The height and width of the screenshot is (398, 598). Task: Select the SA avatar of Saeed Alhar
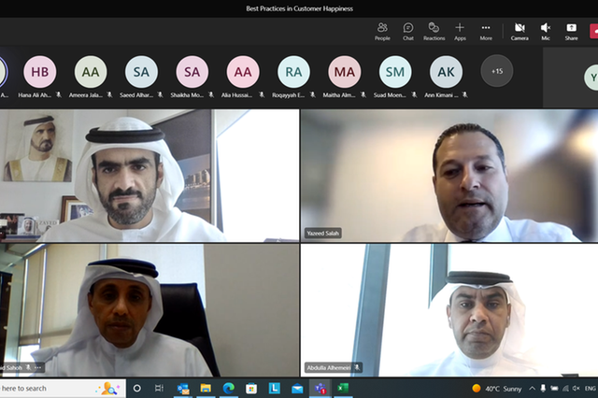(x=141, y=72)
